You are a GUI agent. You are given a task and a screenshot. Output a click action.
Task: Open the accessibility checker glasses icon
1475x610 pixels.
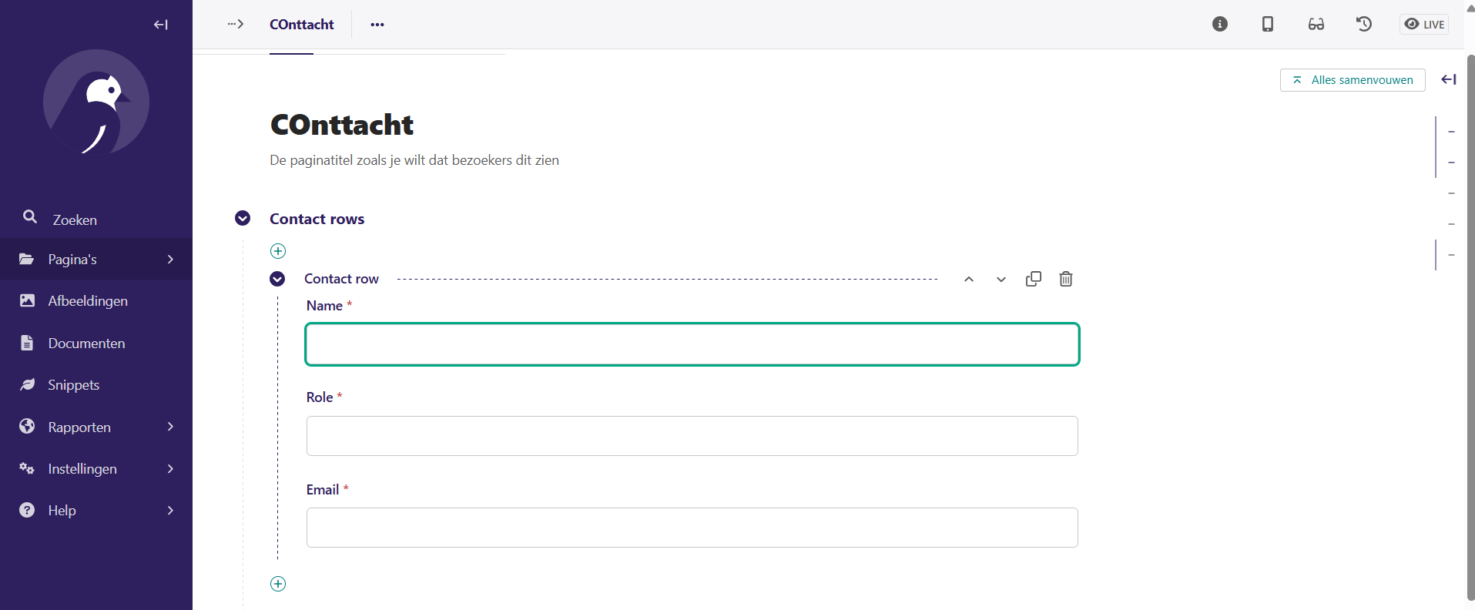(x=1316, y=24)
